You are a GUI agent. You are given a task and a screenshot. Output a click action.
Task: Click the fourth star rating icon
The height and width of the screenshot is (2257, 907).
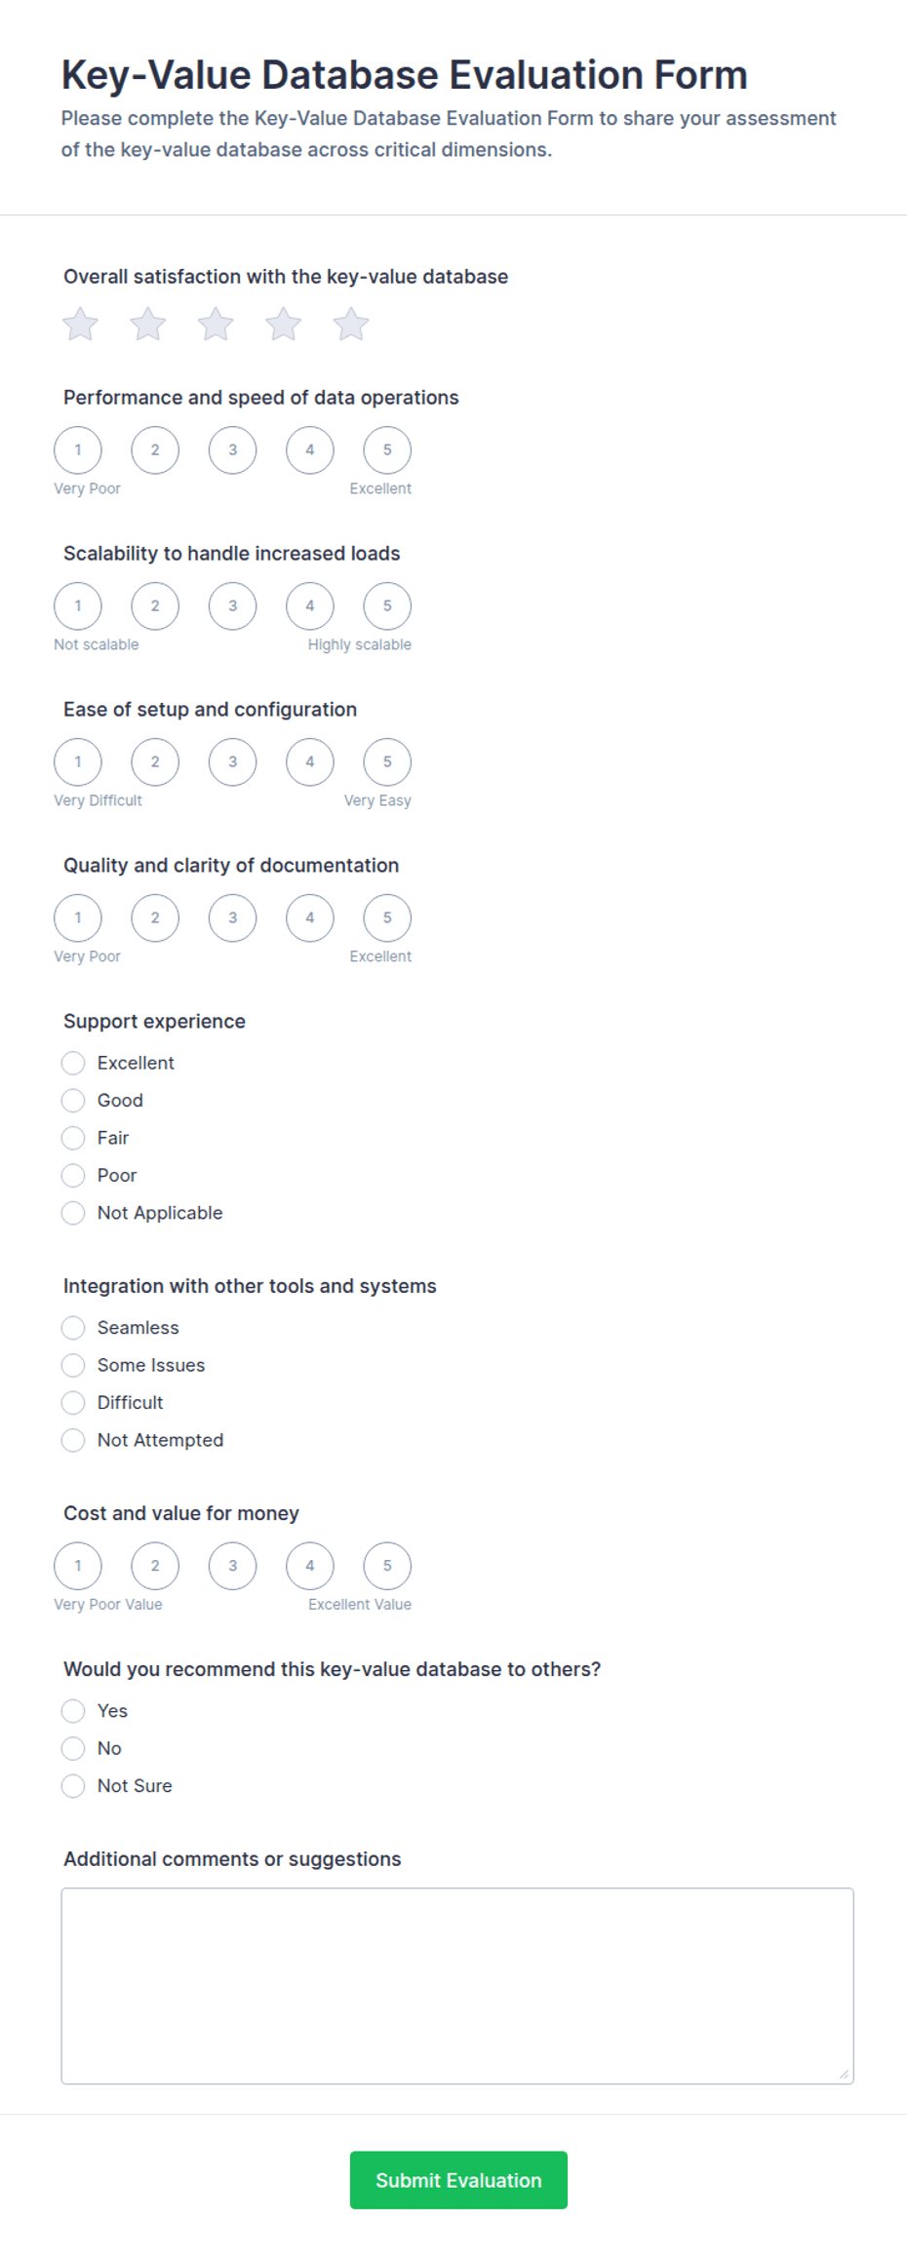click(284, 324)
